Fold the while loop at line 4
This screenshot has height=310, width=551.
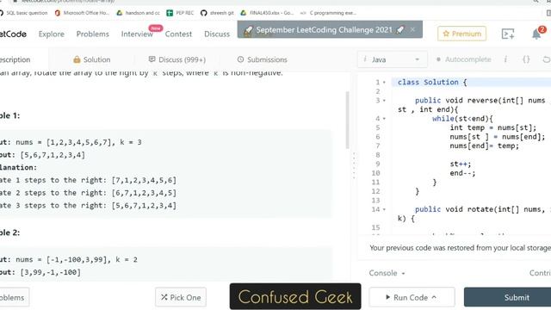pos(384,119)
